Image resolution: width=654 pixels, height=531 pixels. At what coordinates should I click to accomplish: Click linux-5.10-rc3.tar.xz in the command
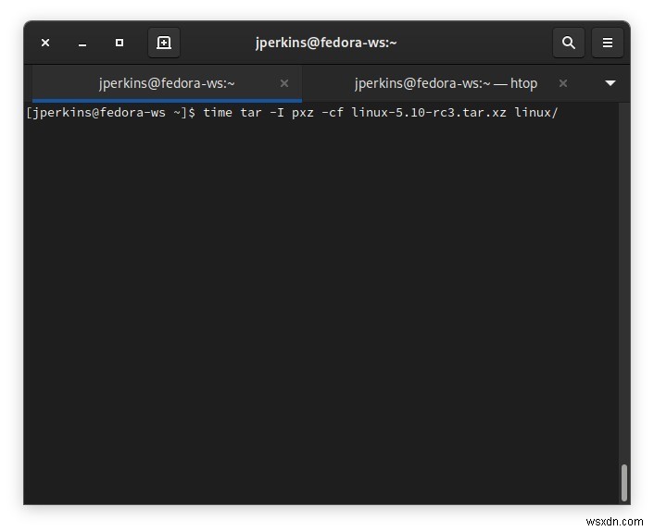tap(429, 113)
